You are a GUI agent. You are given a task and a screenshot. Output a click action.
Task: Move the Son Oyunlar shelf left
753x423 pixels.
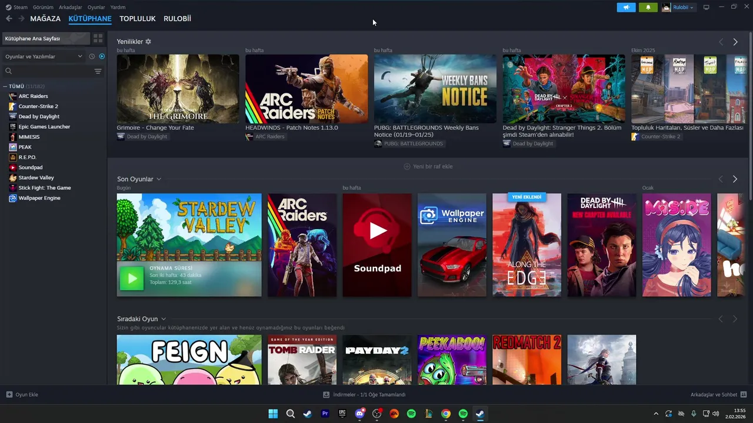point(721,179)
